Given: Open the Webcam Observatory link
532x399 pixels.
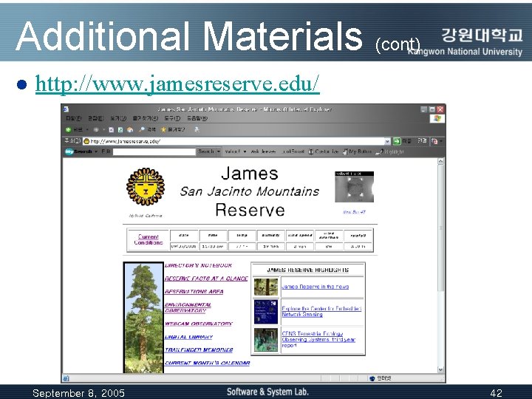Looking at the screenshot, I should pos(199,324).
